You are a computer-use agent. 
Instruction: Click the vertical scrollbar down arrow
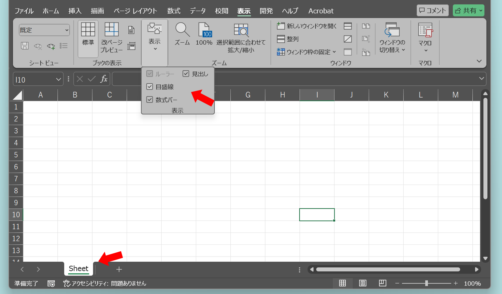click(485, 258)
